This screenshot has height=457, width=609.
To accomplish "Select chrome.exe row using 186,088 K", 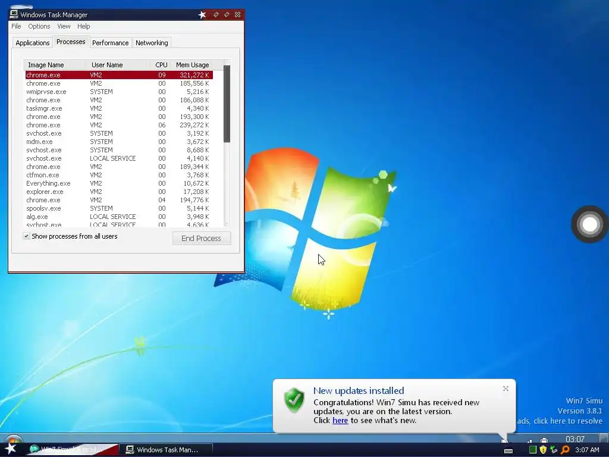I will 119,100.
